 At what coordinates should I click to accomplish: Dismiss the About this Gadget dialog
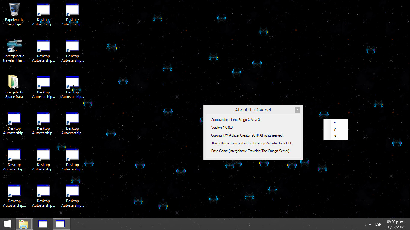coord(297,110)
